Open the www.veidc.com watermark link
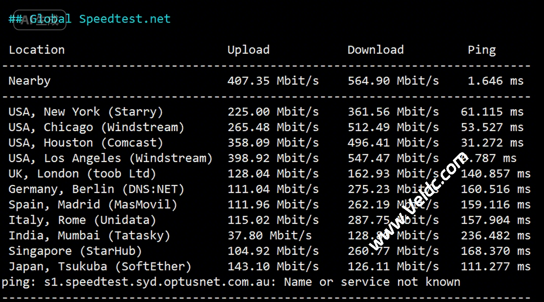544x302 pixels. [x=419, y=201]
